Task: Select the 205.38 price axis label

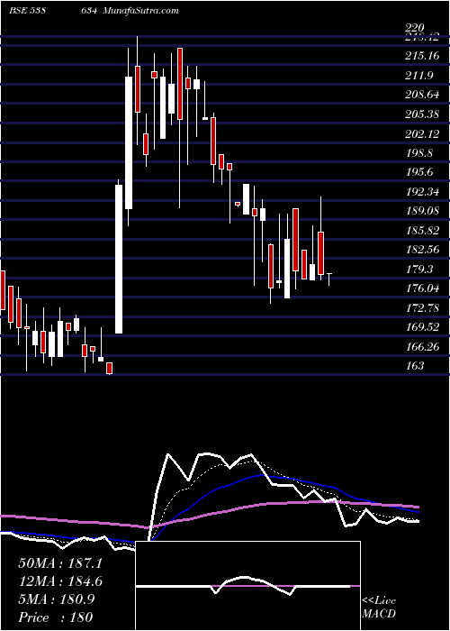Action: pos(422,114)
